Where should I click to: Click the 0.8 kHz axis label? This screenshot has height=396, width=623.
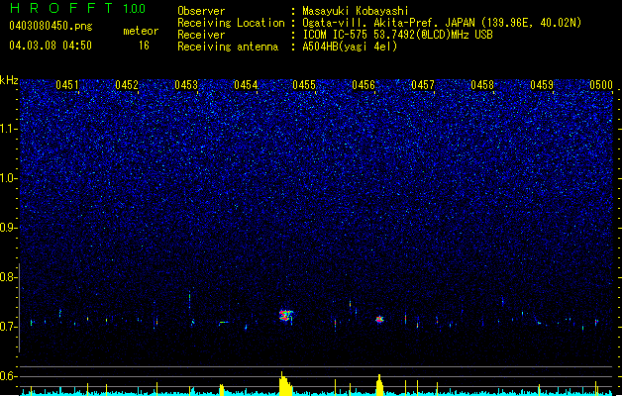(x=8, y=277)
